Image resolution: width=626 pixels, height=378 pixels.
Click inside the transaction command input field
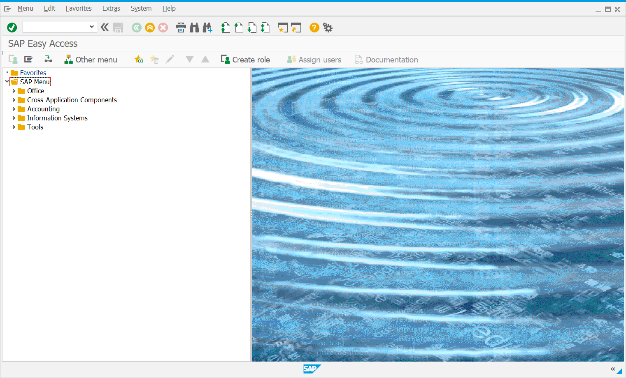pyautogui.click(x=56, y=27)
